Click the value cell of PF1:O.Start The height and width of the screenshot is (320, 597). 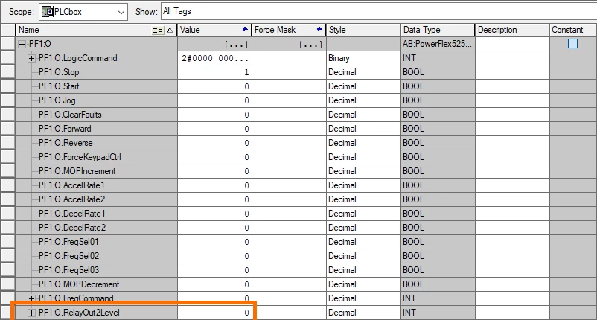(x=214, y=86)
